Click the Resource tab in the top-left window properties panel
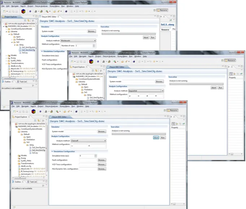This screenshot has height=209, width=246. (x=165, y=30)
